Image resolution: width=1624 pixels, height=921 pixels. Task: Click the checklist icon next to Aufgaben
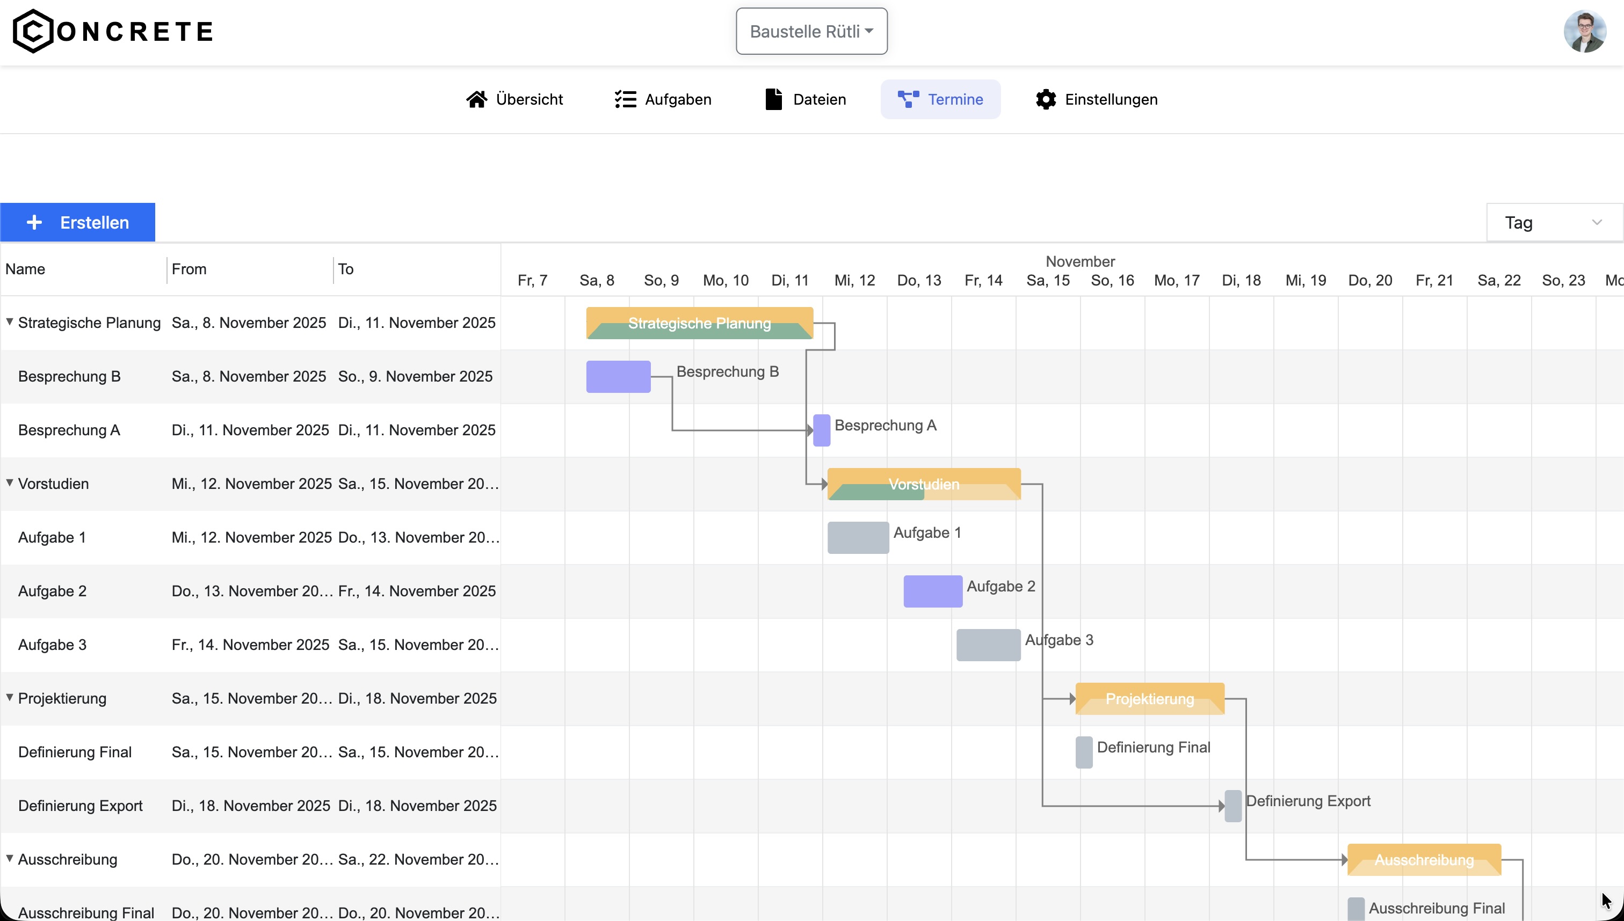pyautogui.click(x=624, y=99)
